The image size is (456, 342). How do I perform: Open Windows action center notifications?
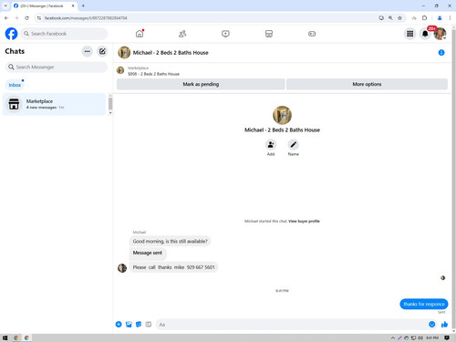(x=447, y=337)
